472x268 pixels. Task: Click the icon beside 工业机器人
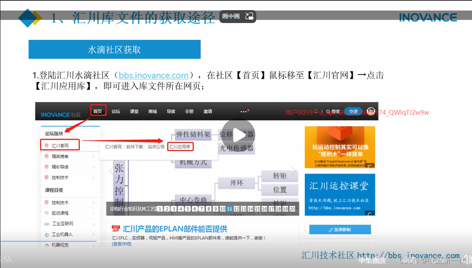click(47, 234)
